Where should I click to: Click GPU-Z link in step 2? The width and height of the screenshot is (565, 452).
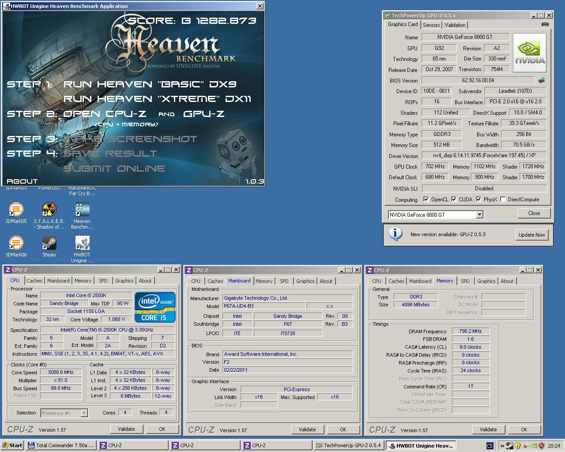click(204, 113)
